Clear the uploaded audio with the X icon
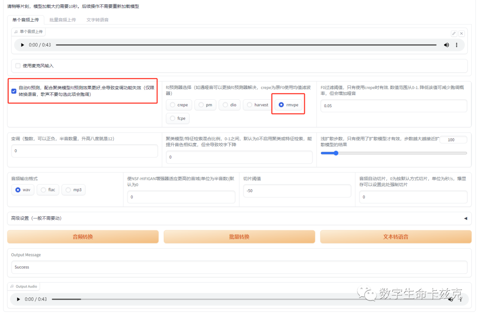The height and width of the screenshot is (315, 478). [x=462, y=33]
